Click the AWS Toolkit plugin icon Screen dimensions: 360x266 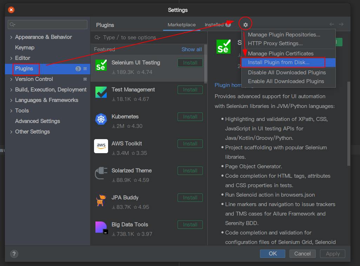pyautogui.click(x=101, y=146)
